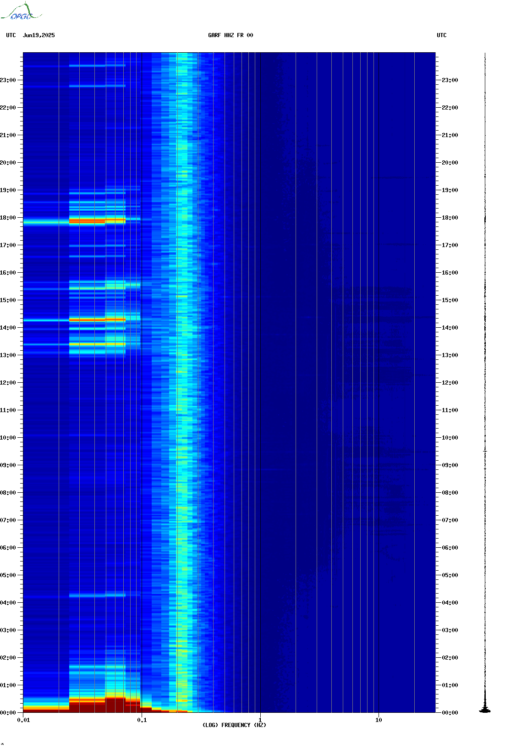Click the 12:00 label on right axis

[450, 383]
